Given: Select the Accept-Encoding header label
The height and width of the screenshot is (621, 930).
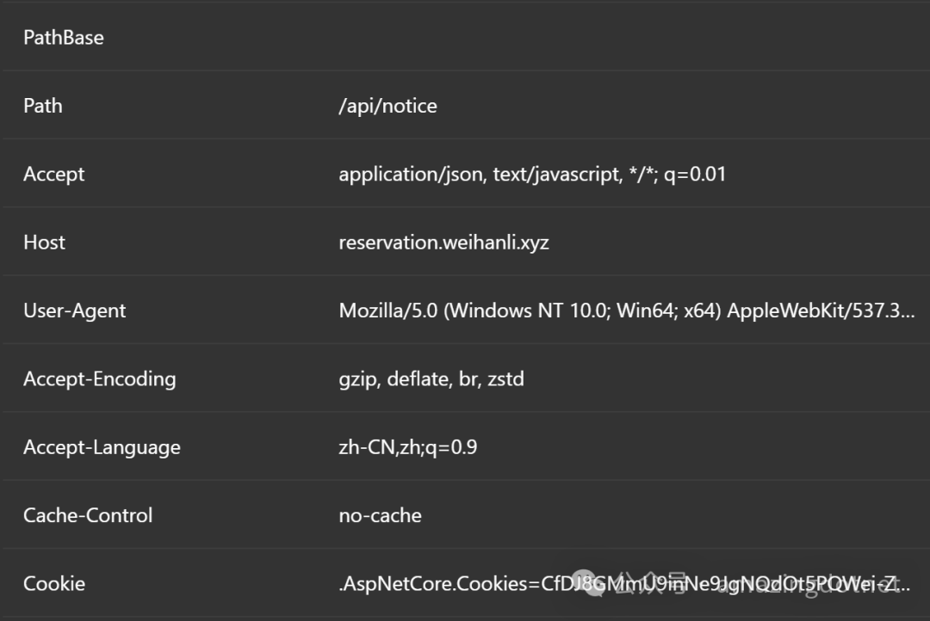Looking at the screenshot, I should tap(99, 378).
